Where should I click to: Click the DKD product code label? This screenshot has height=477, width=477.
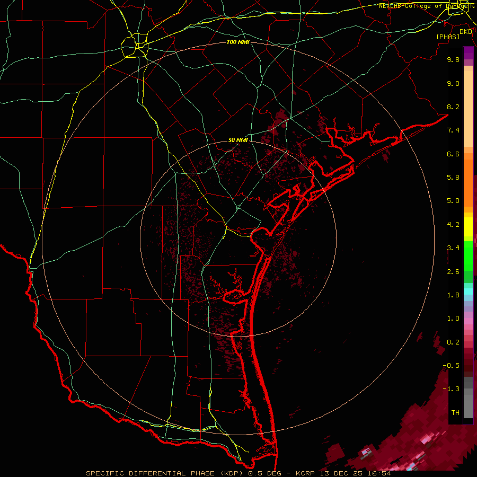pos(466,32)
